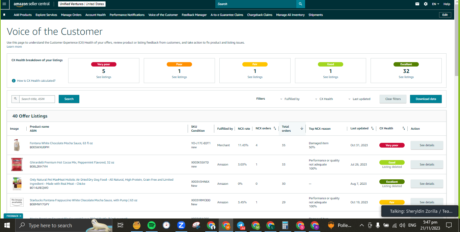Click the Search title, ASIN input field

(37, 99)
